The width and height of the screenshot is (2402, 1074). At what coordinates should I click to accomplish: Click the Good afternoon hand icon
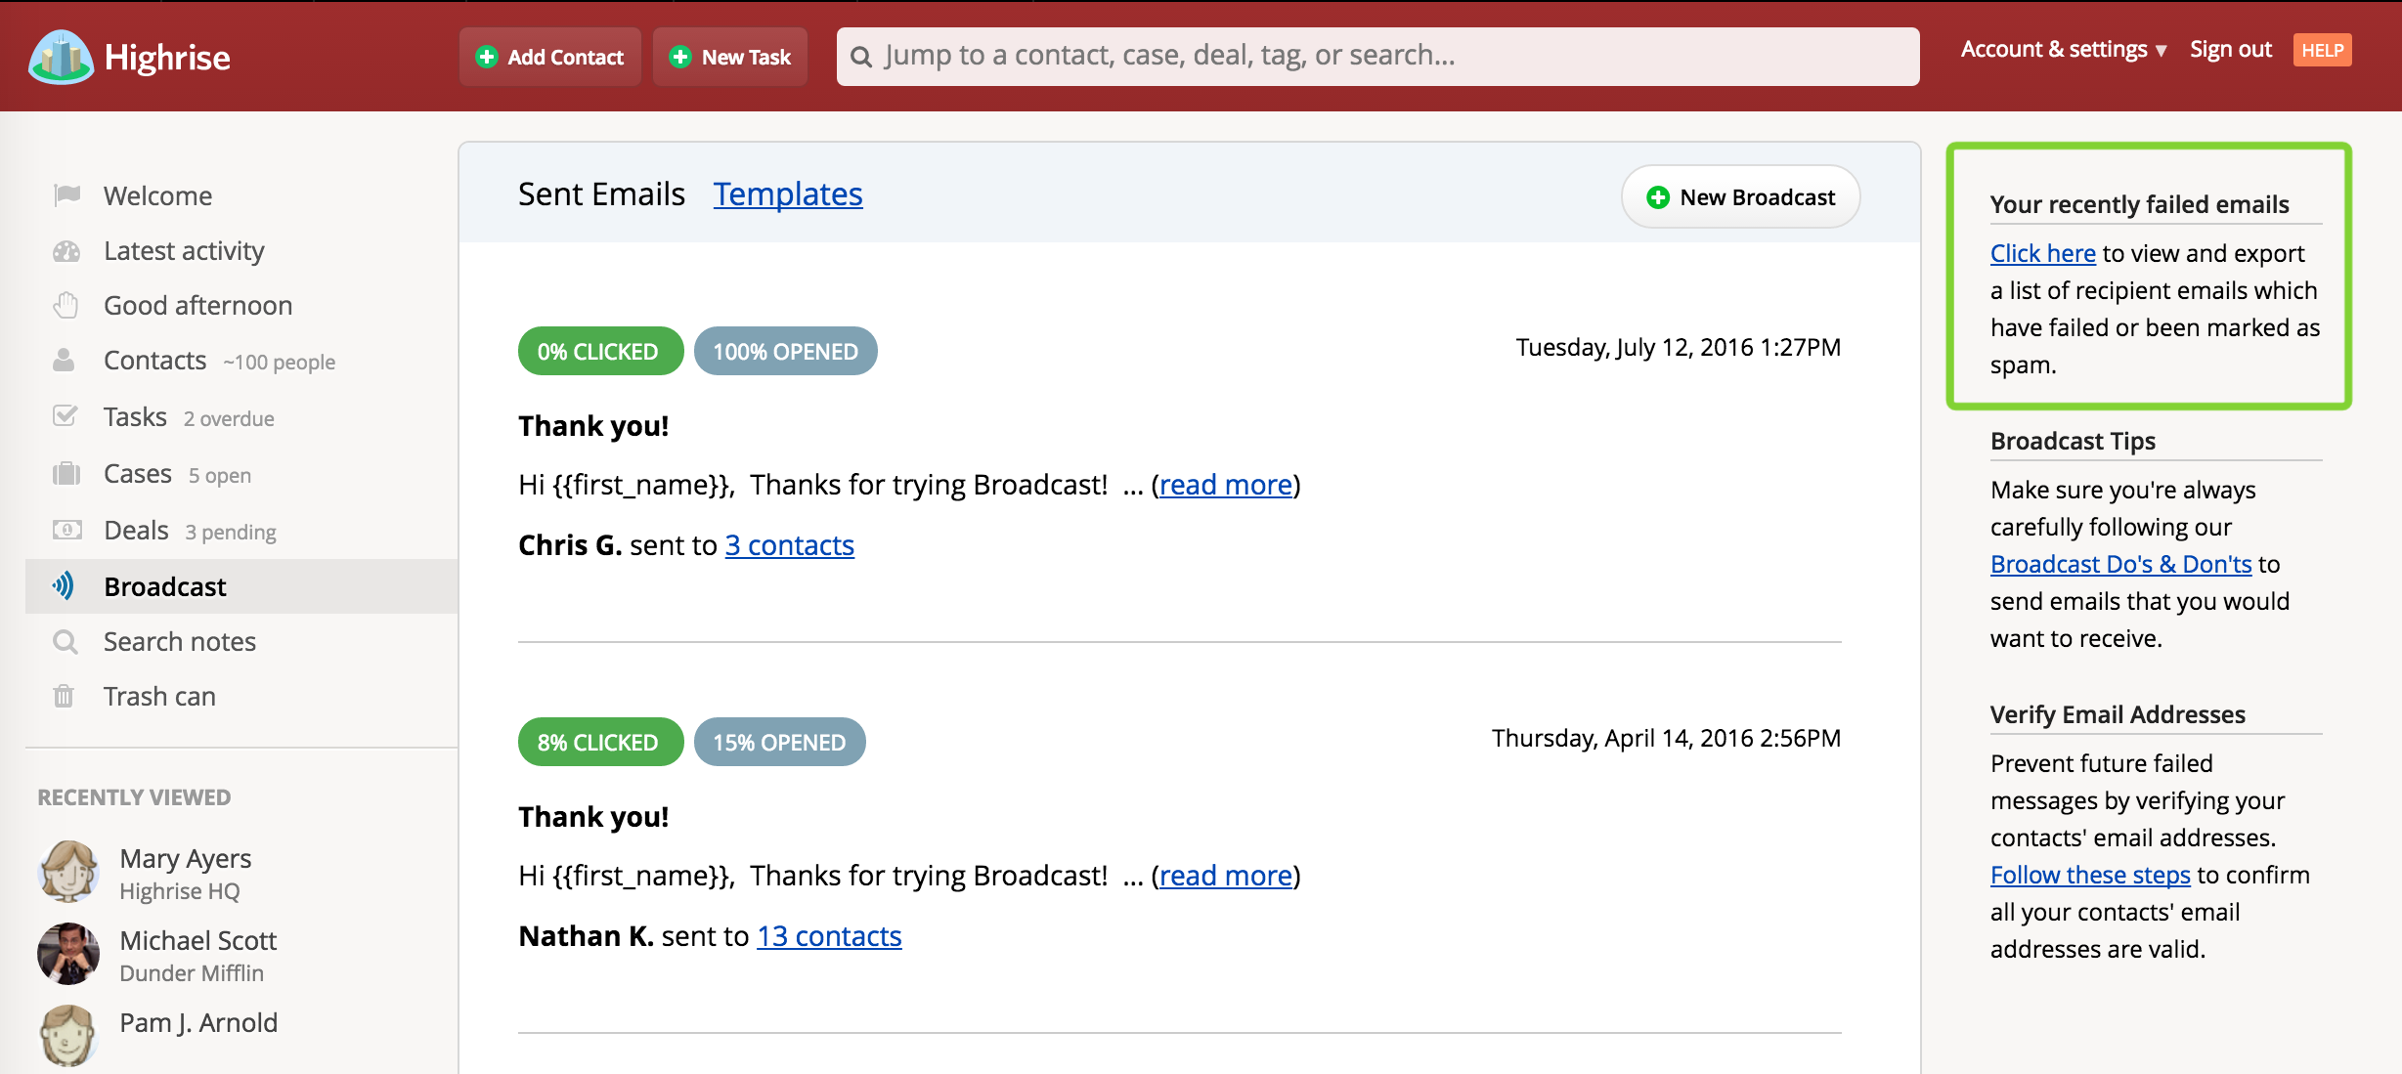coord(66,306)
